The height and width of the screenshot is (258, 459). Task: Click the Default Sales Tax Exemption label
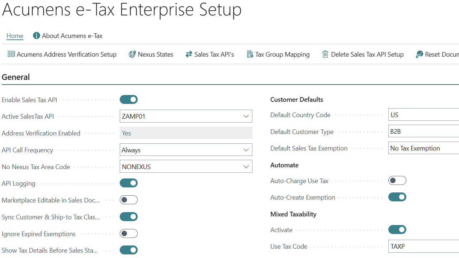tap(309, 148)
